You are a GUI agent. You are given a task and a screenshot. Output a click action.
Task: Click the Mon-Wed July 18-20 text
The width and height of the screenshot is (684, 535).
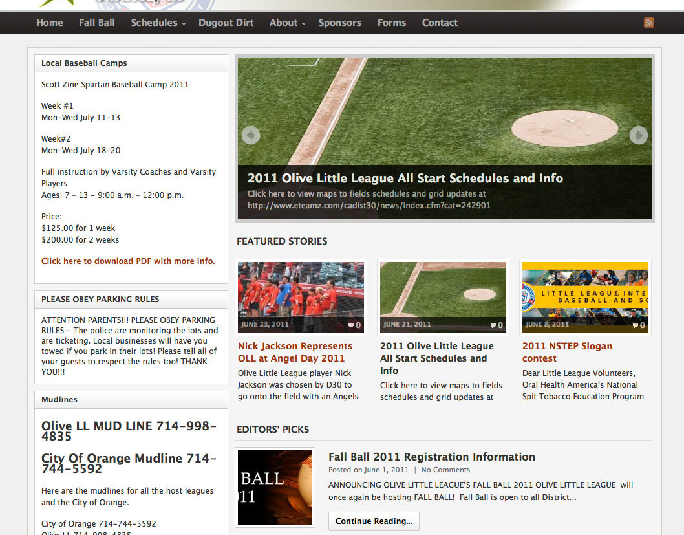(x=81, y=151)
